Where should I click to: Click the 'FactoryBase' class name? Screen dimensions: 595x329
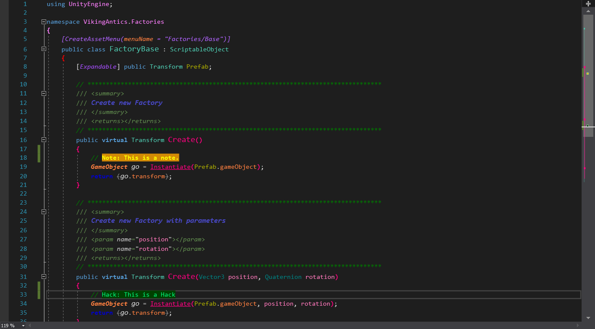tap(134, 49)
